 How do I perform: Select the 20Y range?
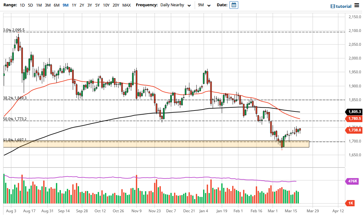116,5
